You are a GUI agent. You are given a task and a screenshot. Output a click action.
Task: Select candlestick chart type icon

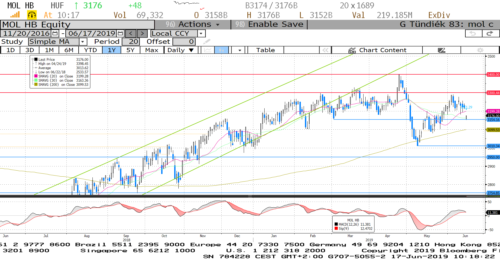(222, 50)
